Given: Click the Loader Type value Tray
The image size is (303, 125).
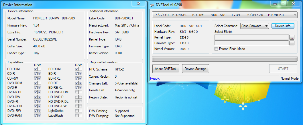Looking at the screenshot, I should click(36, 53).
